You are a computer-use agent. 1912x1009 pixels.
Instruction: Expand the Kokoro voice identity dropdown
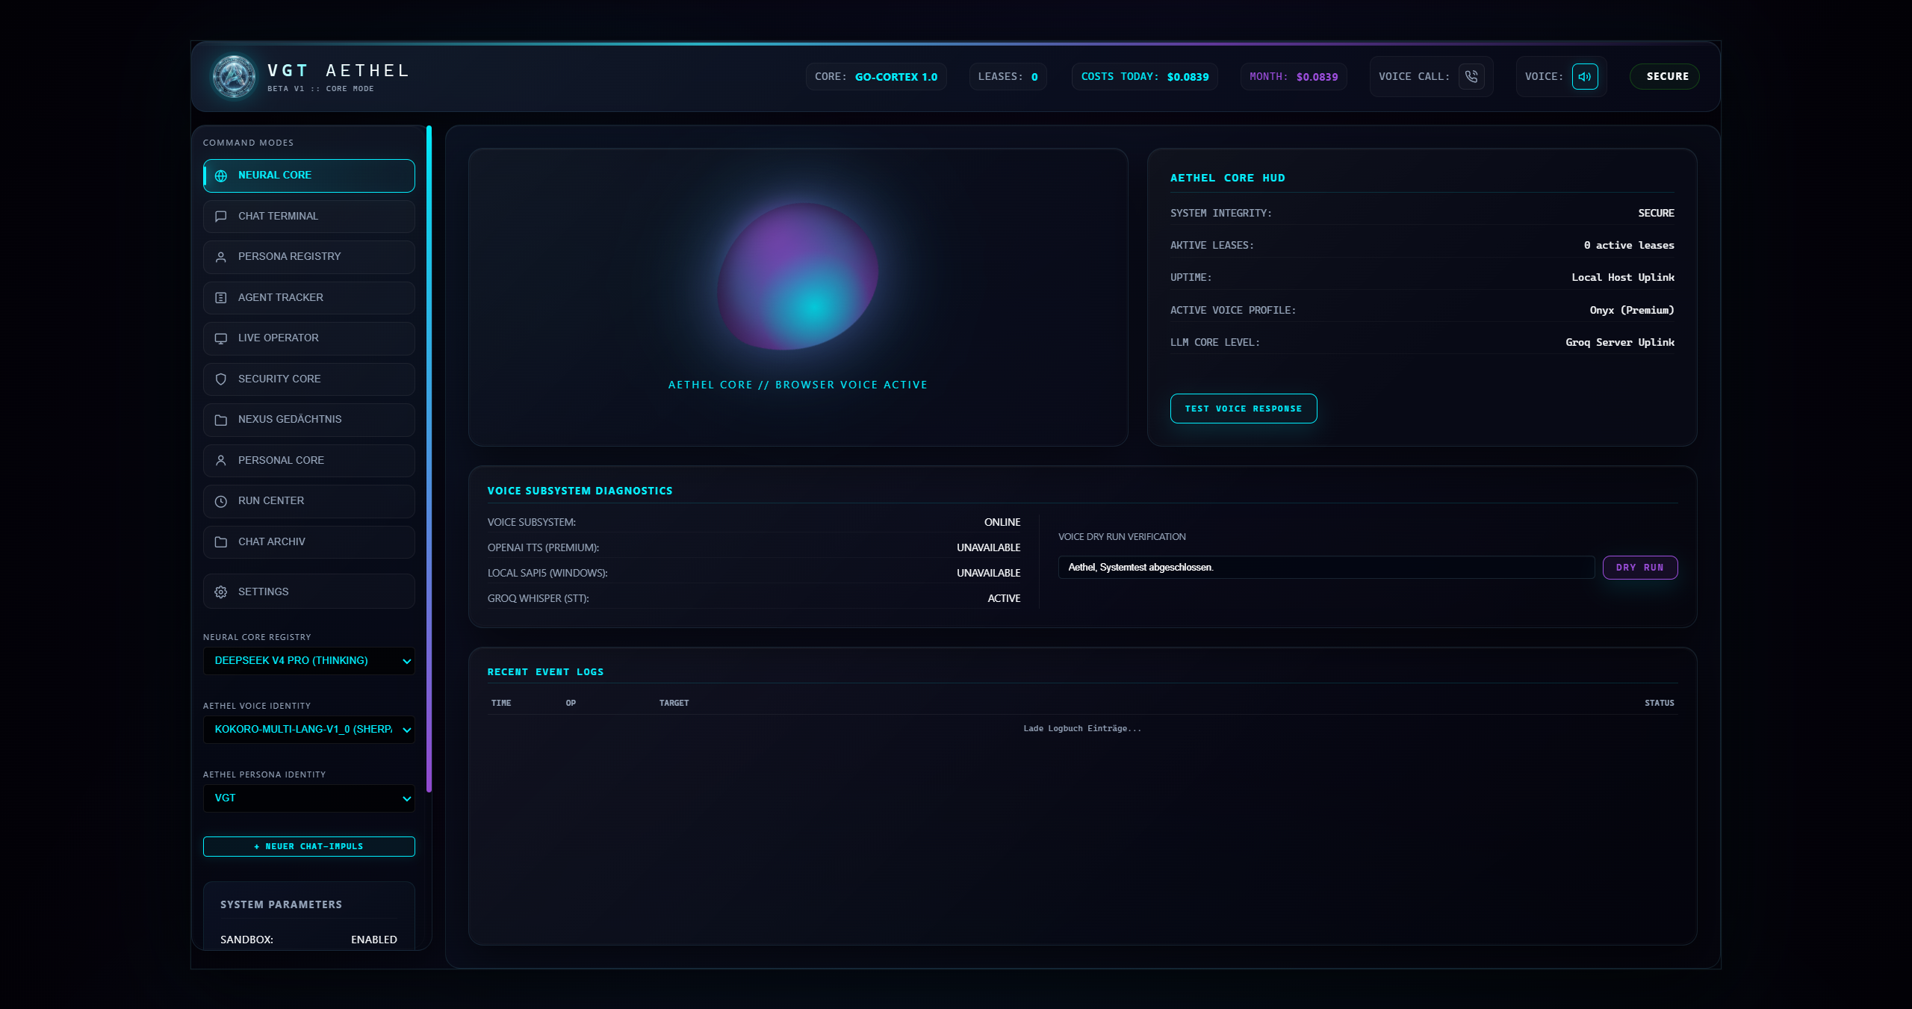[x=309, y=730]
